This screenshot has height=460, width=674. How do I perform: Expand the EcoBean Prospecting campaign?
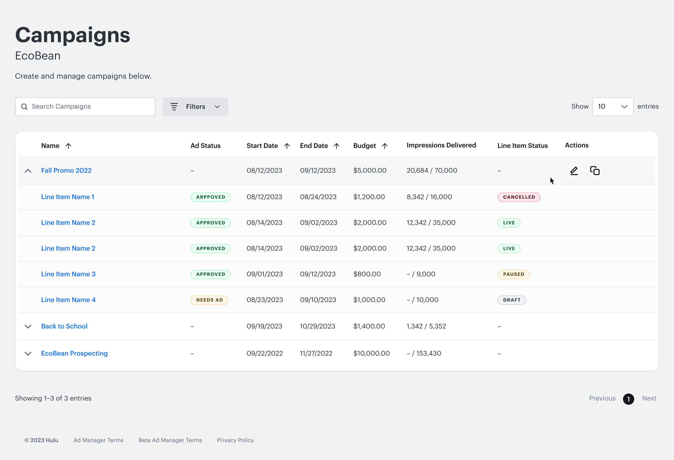[x=28, y=354]
